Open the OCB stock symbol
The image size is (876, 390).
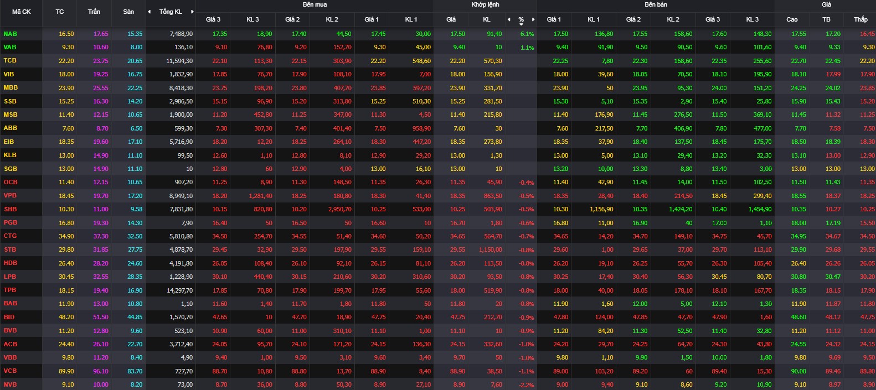pos(11,182)
